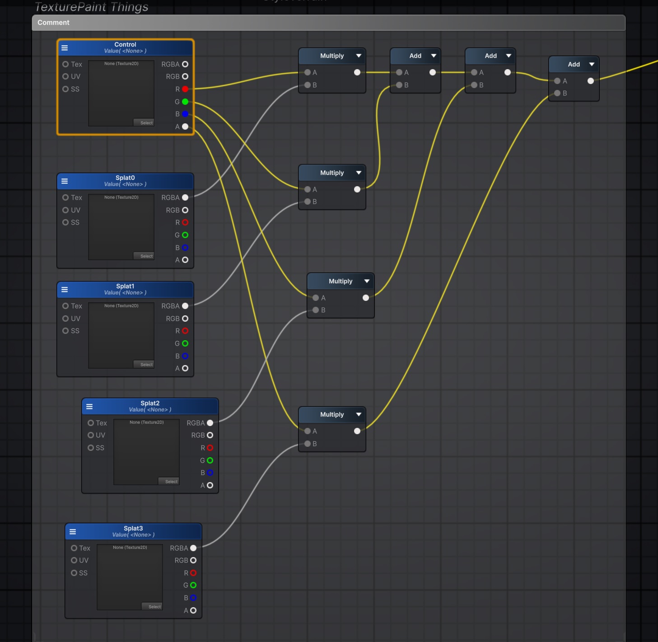
Task: Select the Comment group title bar
Action: click(x=328, y=23)
